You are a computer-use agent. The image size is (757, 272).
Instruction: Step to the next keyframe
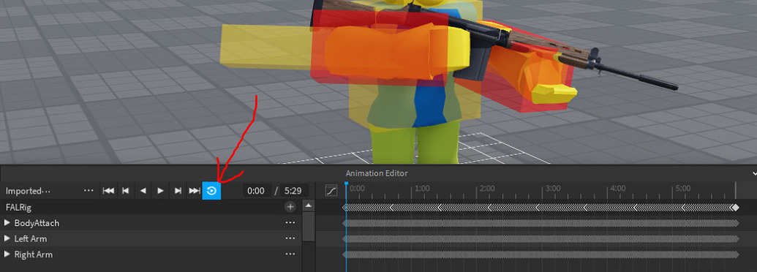point(178,191)
